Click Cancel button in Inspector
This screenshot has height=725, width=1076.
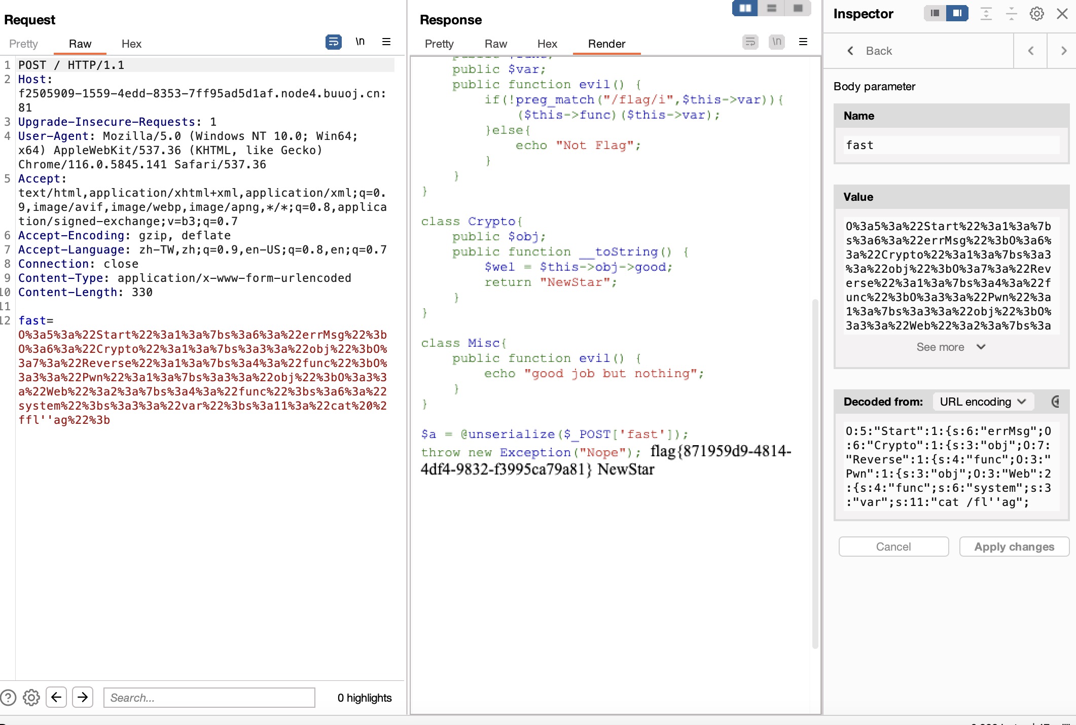[x=893, y=547]
